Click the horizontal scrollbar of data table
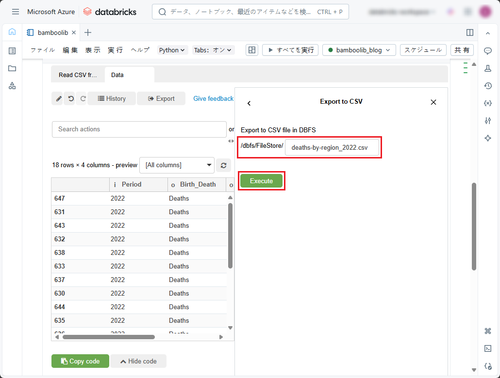The image size is (500, 378). point(109,337)
